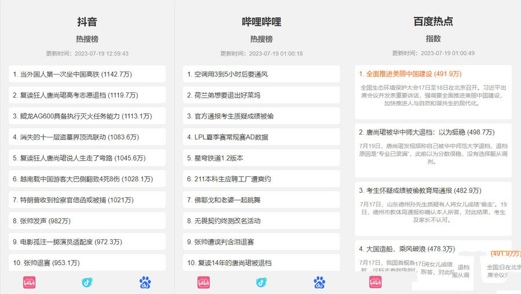Click the Douyin icon under the 抖音 panel
This screenshot has width=521, height=294.
(87, 282)
